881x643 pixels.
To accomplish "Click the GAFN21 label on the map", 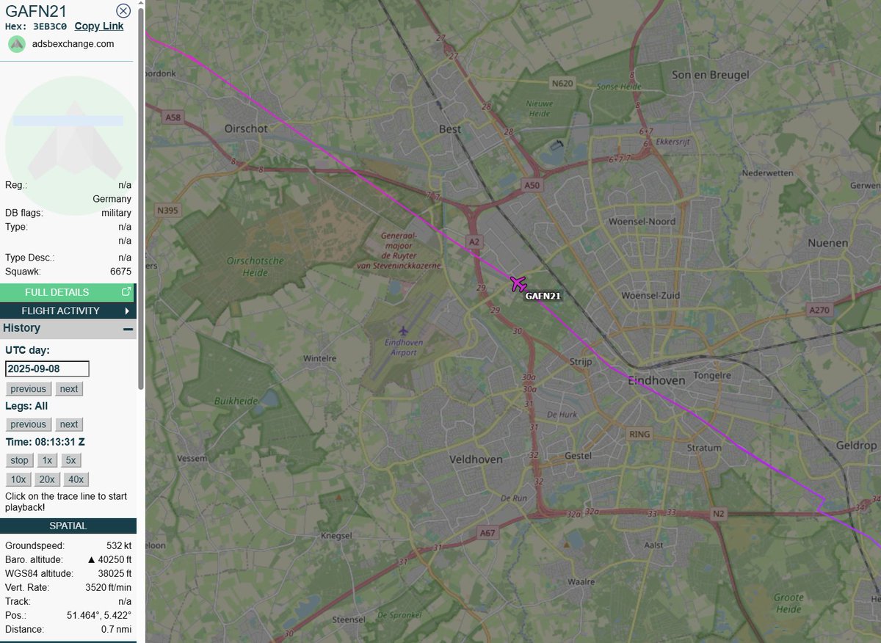I will [543, 297].
